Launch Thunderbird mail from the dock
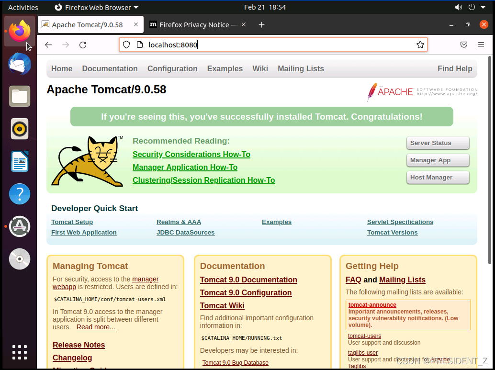Image resolution: width=495 pixels, height=370 pixels. click(20, 64)
